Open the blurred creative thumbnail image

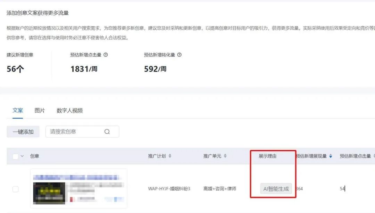click(49, 193)
